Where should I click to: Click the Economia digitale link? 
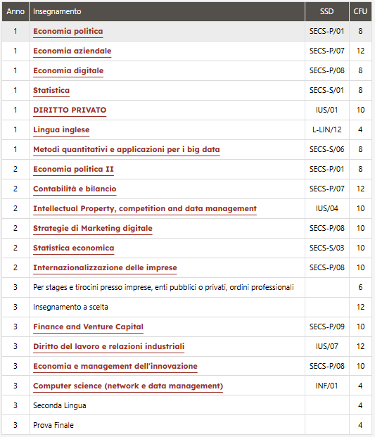(x=68, y=71)
